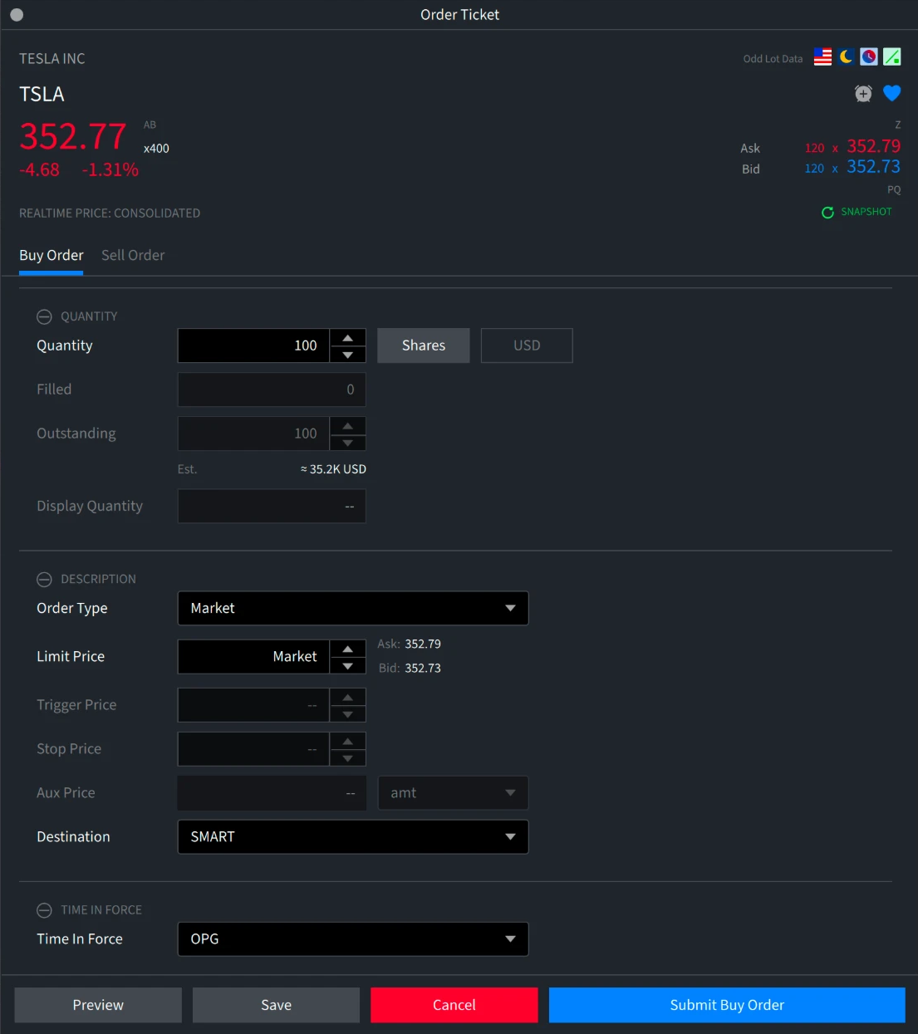Switch to the Buy Order tab
Screen dimensions: 918x1034
click(52, 256)
